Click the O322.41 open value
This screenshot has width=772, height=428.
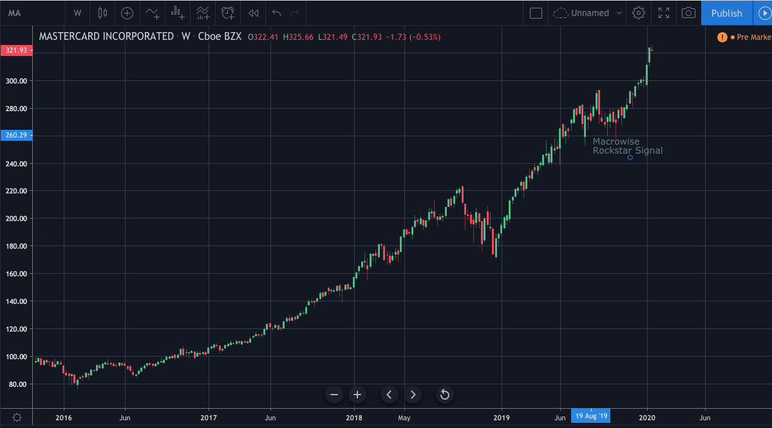click(x=263, y=37)
